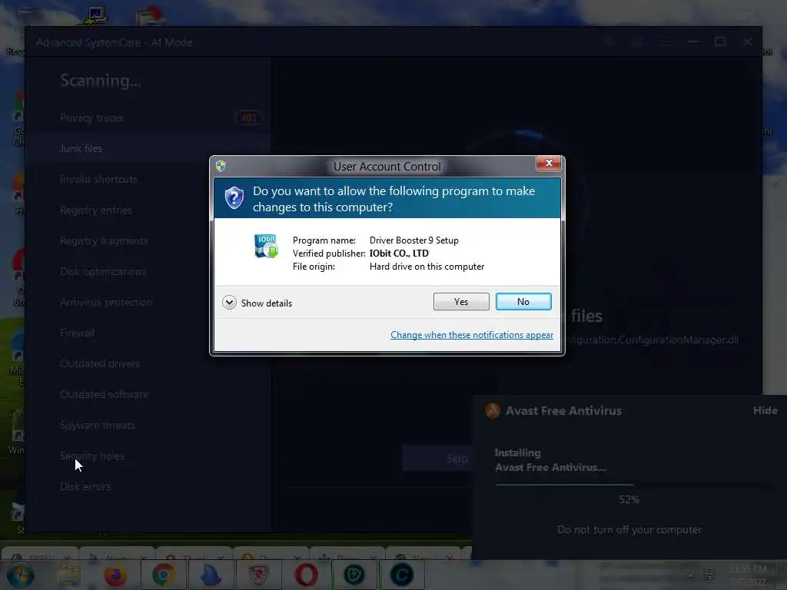The width and height of the screenshot is (787, 590).
Task: Click Yes in the User Account Control dialog
Action: click(x=461, y=301)
